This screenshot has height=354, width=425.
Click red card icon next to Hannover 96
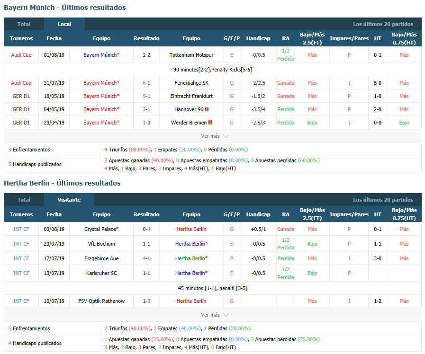click(207, 109)
